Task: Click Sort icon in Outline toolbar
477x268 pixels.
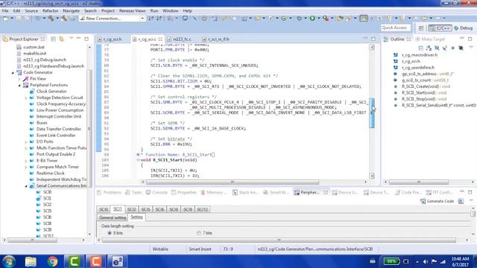Action: tap(429, 48)
